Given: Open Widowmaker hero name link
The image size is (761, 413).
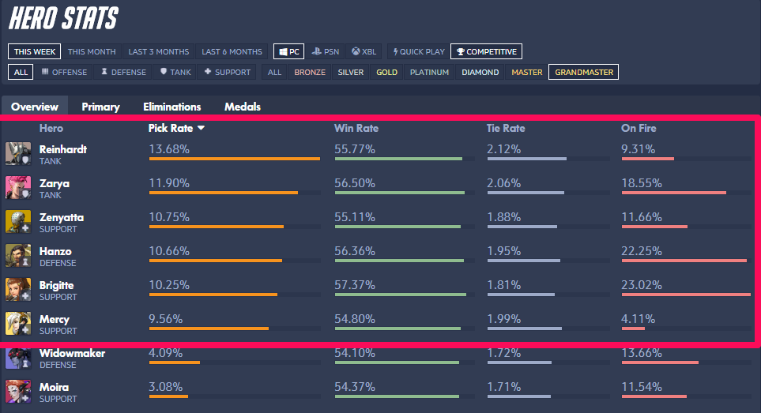Looking at the screenshot, I should click(72, 353).
